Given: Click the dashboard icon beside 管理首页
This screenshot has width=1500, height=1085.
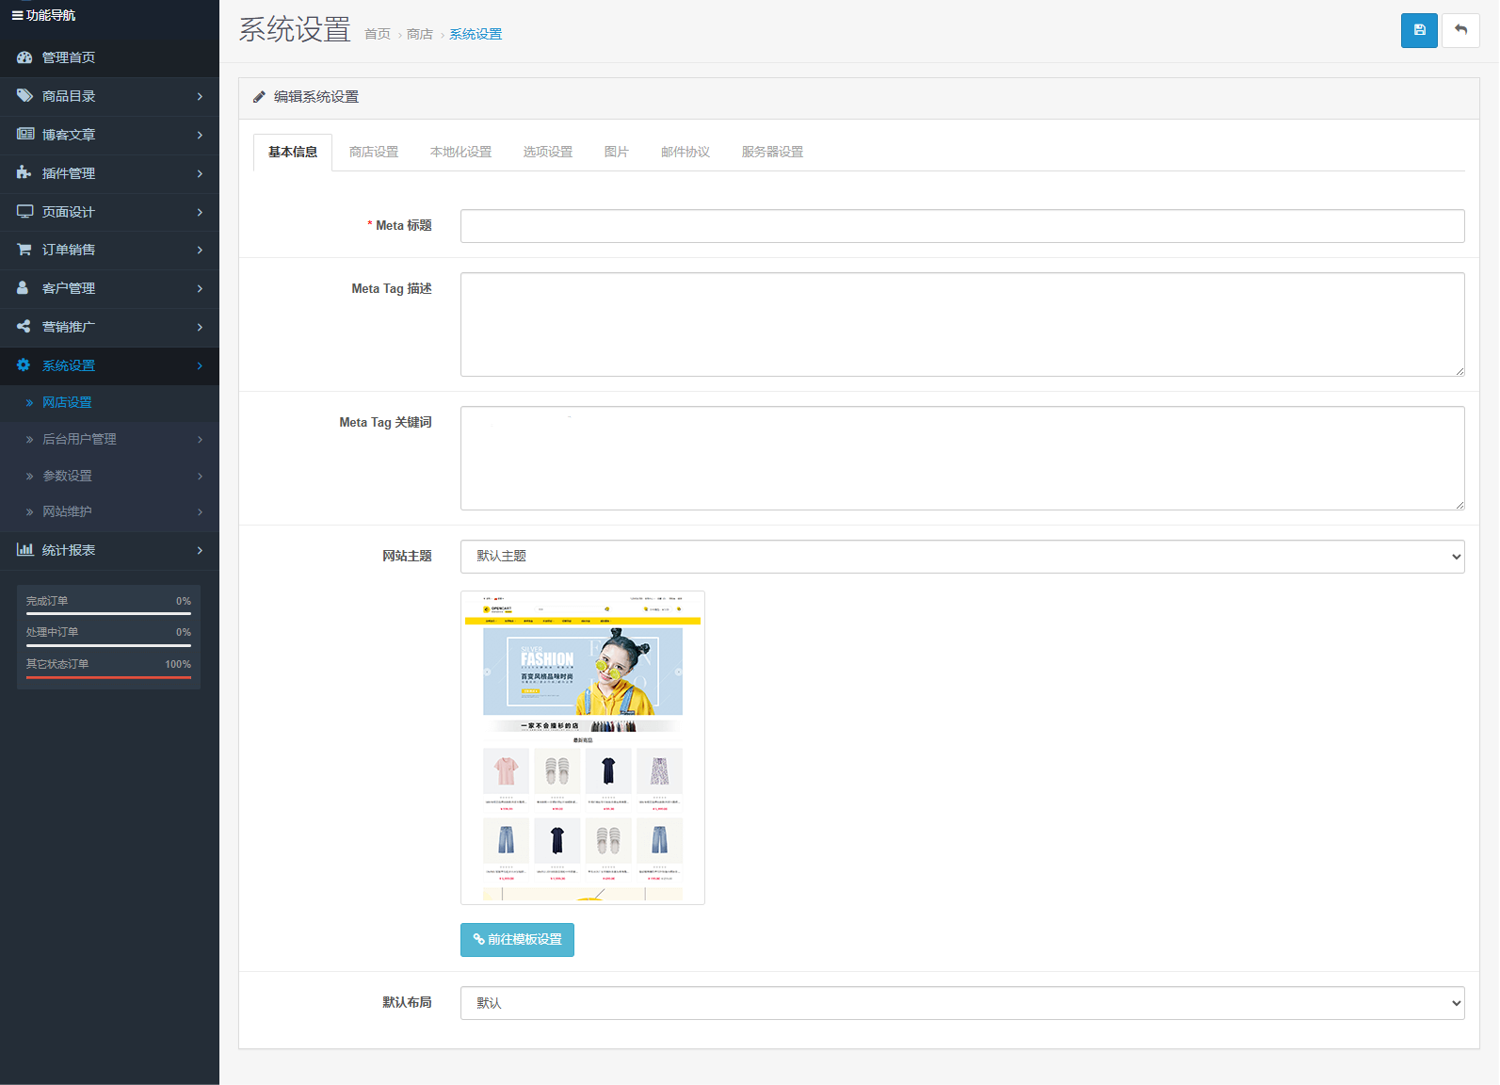Looking at the screenshot, I should (24, 57).
